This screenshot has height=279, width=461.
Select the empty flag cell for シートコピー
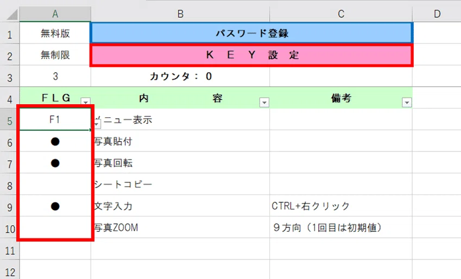55,185
